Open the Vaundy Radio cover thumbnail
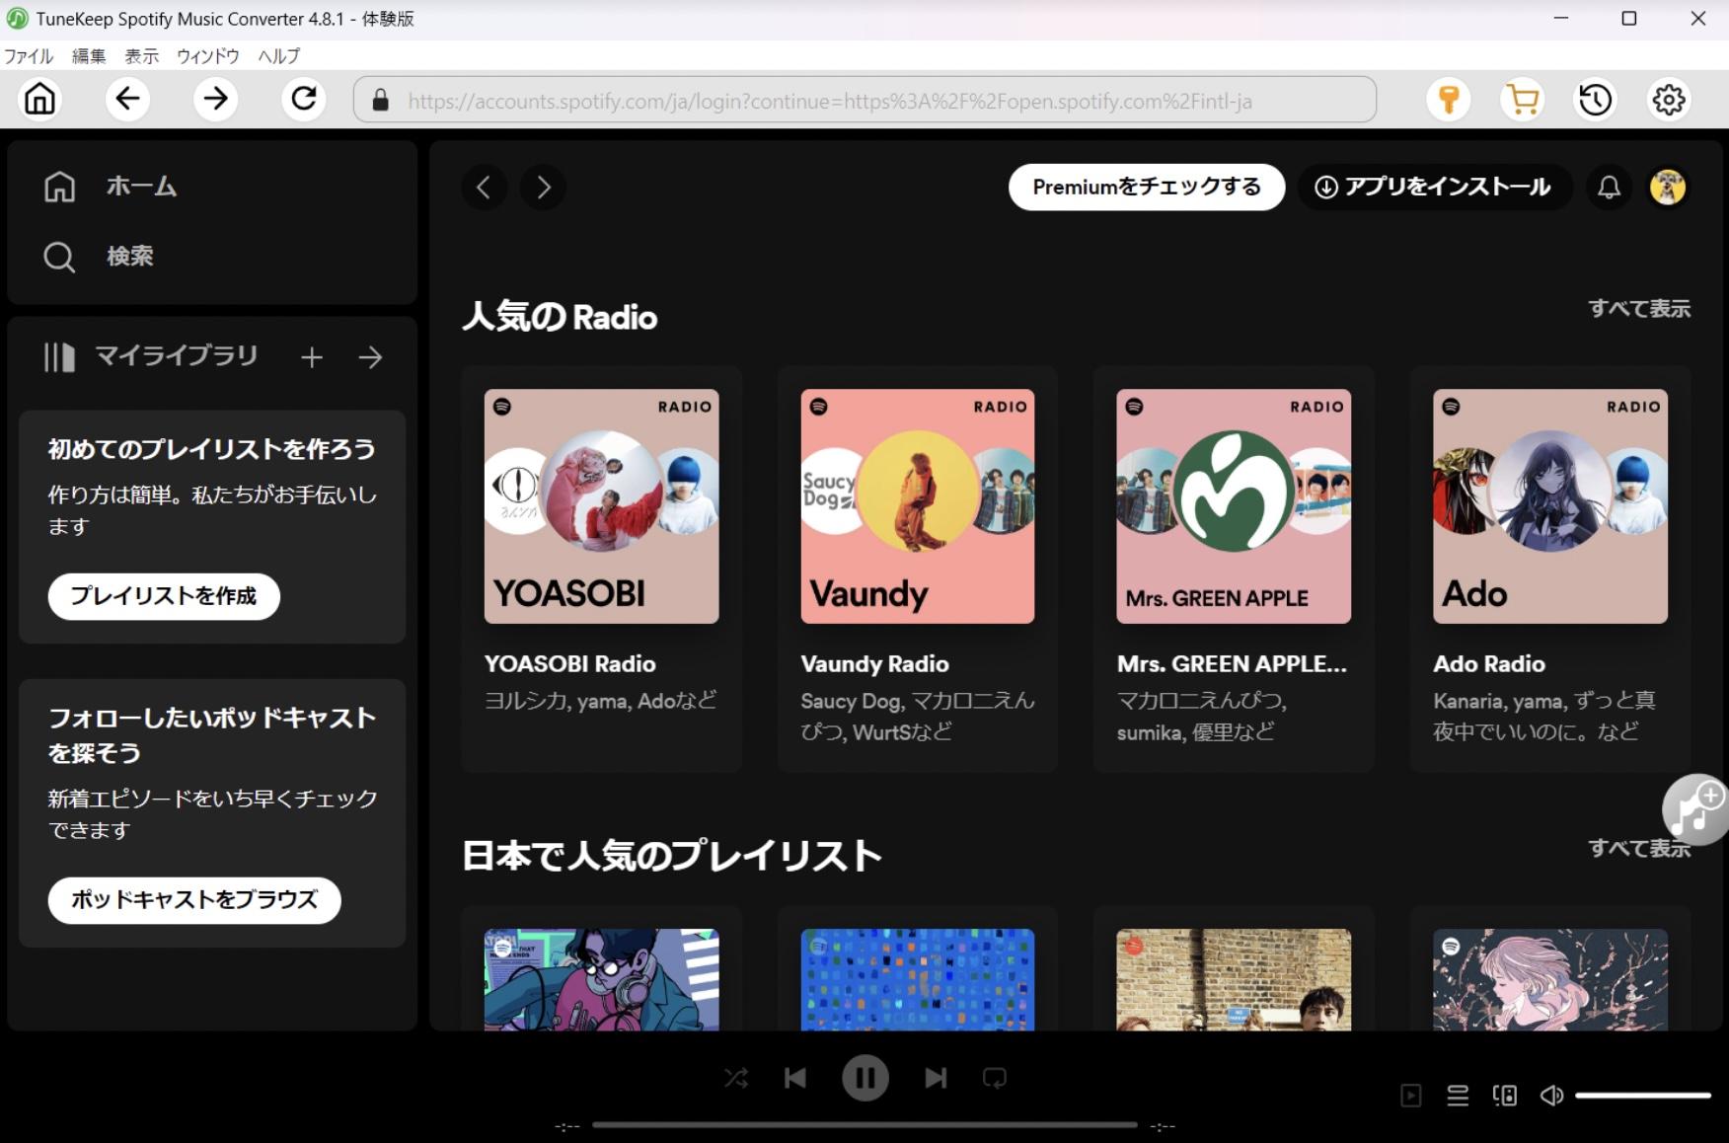The height and width of the screenshot is (1143, 1729). pyautogui.click(x=918, y=506)
